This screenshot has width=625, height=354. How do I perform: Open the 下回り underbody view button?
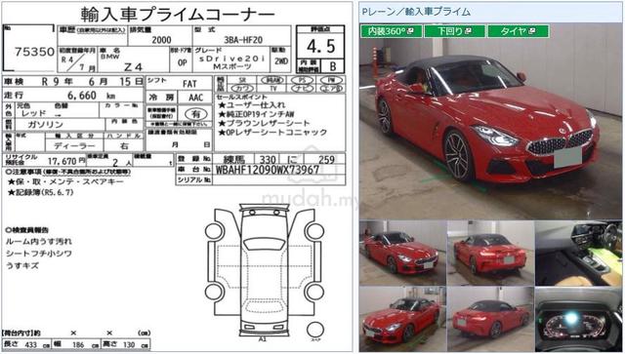tap(454, 31)
